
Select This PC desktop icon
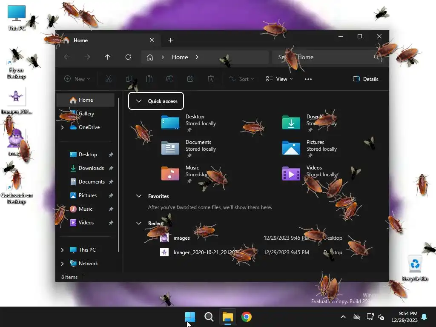(x=17, y=18)
